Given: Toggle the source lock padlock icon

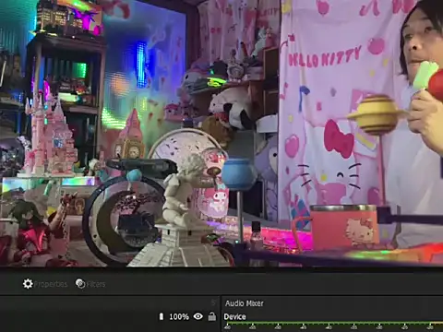Looking at the screenshot, I should 212,316.
